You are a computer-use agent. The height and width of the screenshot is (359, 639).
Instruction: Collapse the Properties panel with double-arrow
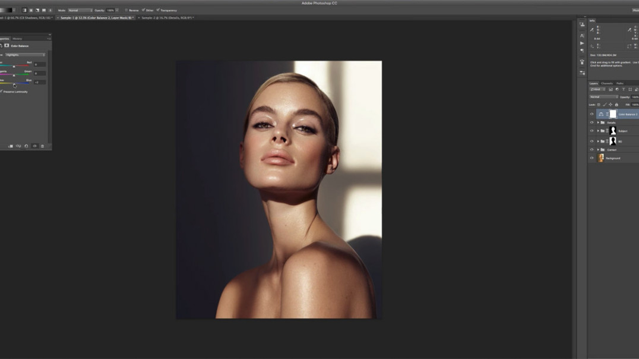click(x=50, y=34)
